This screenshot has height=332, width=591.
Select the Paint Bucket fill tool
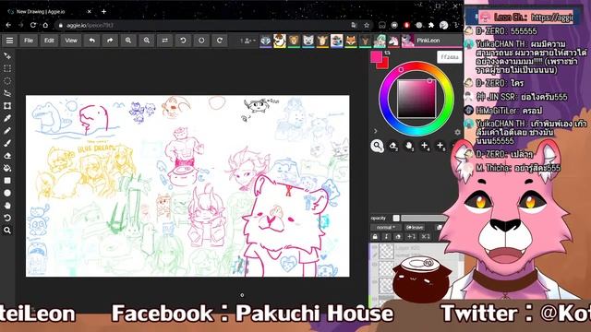click(7, 168)
